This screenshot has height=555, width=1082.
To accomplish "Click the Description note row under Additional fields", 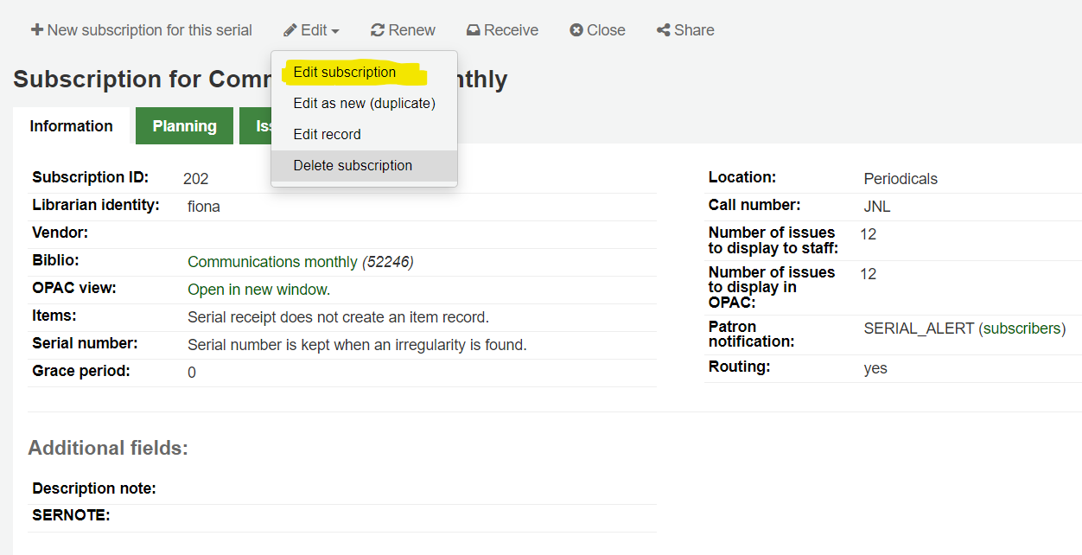I will pyautogui.click(x=95, y=488).
